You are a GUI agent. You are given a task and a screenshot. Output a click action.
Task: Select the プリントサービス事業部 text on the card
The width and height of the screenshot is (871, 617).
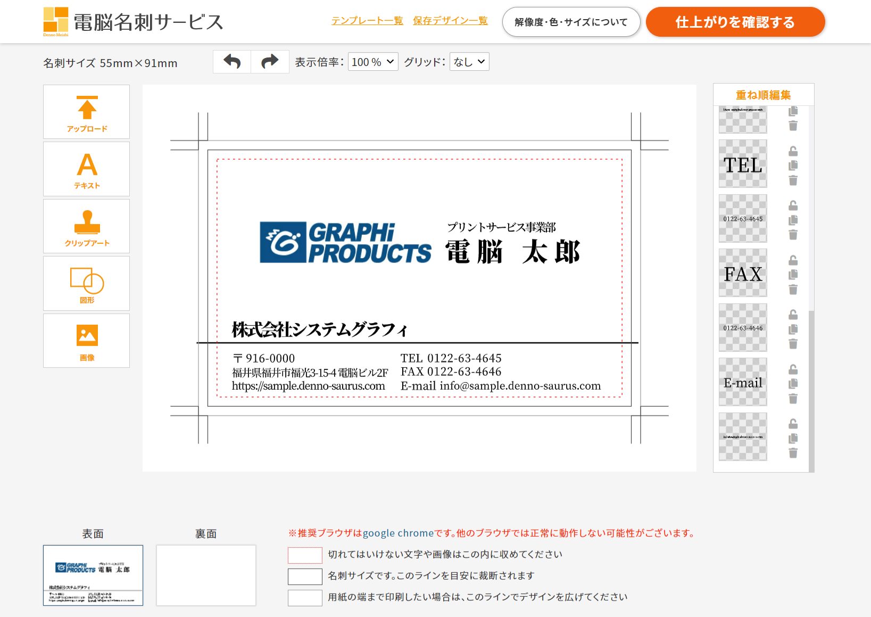click(x=501, y=227)
